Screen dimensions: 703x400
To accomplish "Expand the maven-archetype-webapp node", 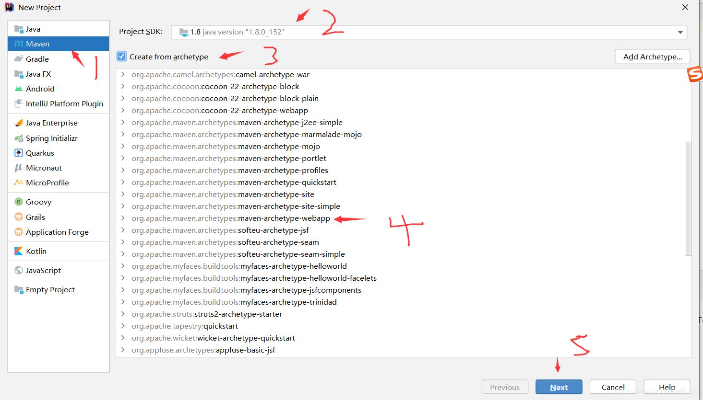I will [x=123, y=218].
